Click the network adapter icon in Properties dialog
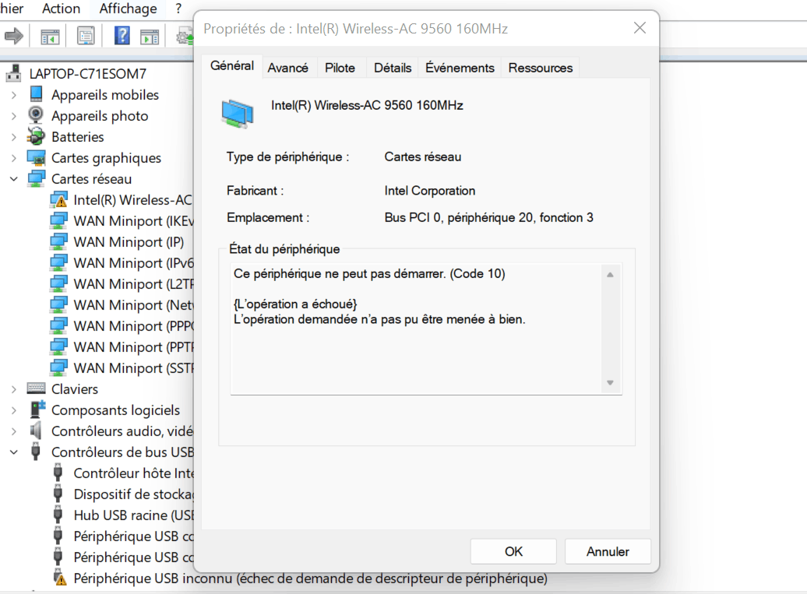Screen dimensions: 807x594 pos(238,113)
